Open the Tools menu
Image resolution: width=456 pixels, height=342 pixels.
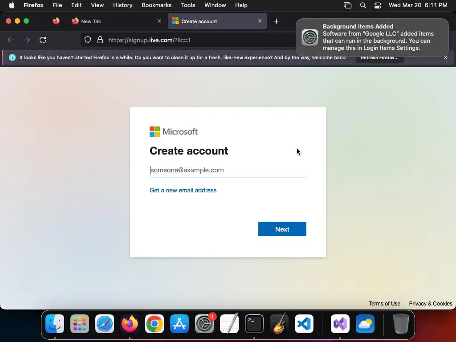(188, 5)
